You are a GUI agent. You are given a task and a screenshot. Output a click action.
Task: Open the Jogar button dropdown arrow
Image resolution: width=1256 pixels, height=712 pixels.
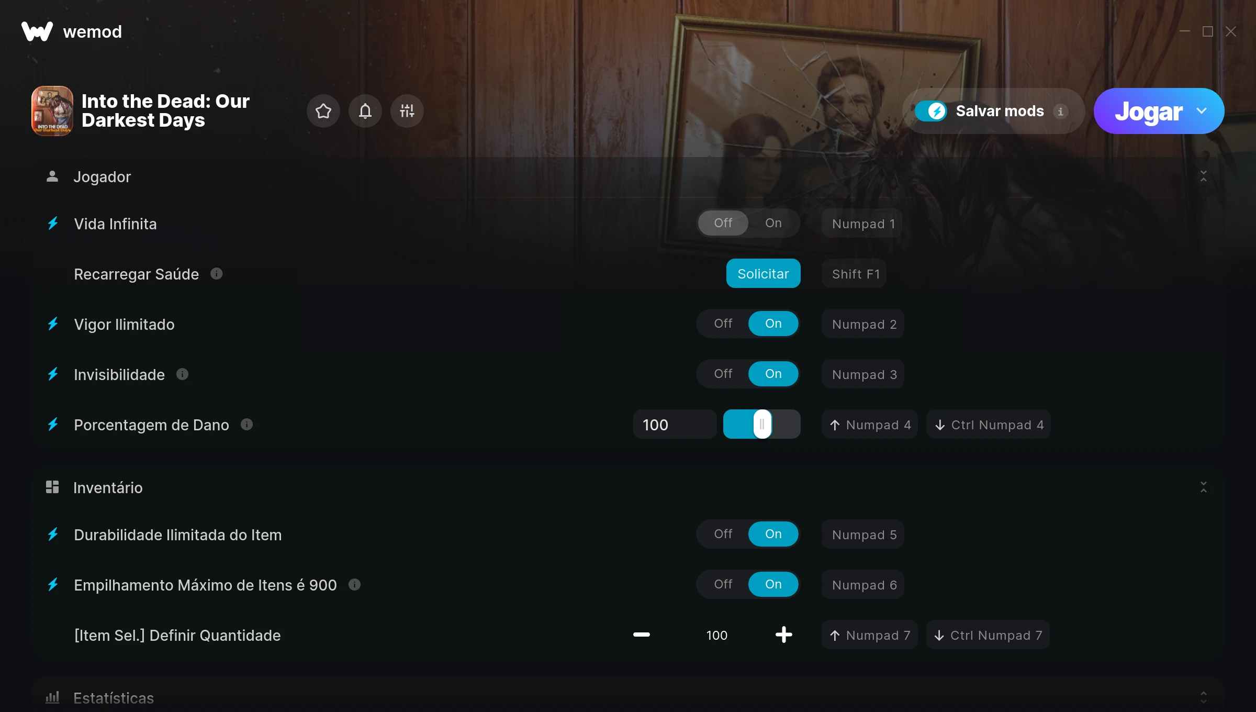[1201, 111]
